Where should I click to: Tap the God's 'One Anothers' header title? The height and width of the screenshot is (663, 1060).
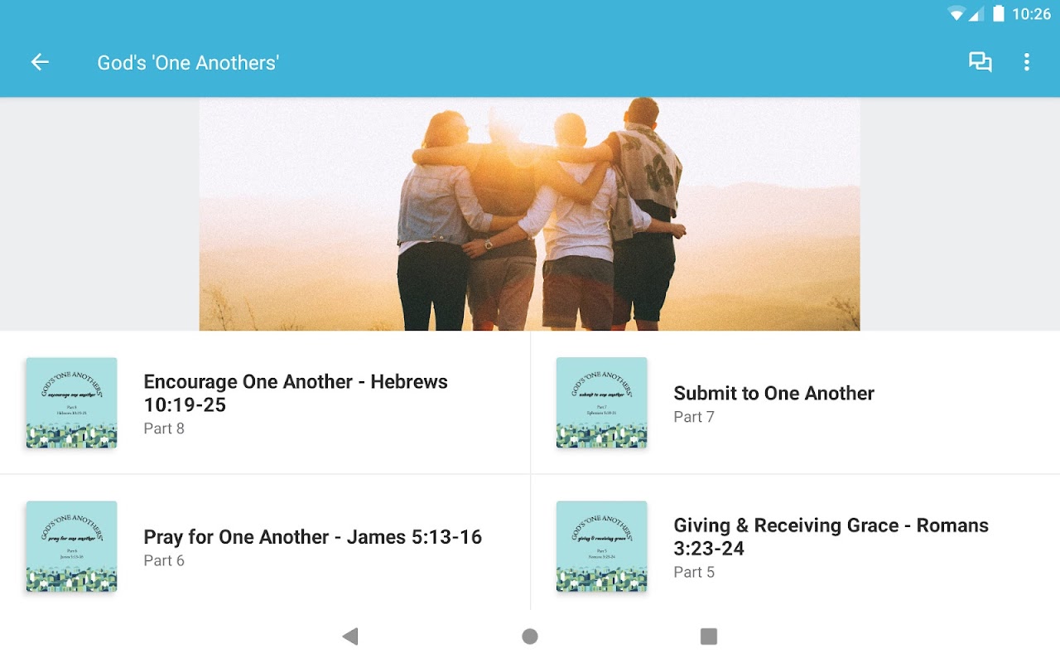pos(188,63)
